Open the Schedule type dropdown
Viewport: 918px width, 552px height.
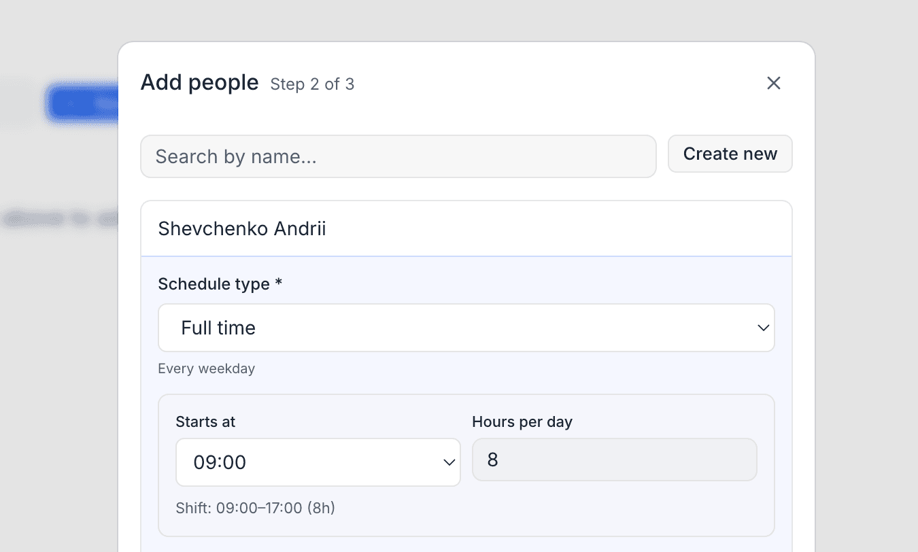click(x=466, y=328)
